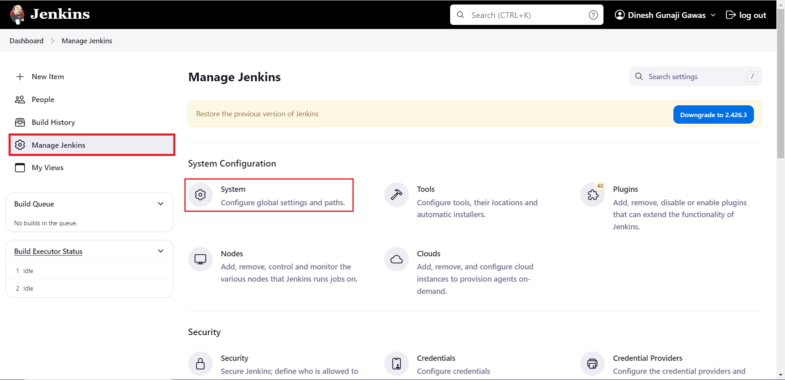Open Build History in the sidebar
The width and height of the screenshot is (785, 380).
92,122
